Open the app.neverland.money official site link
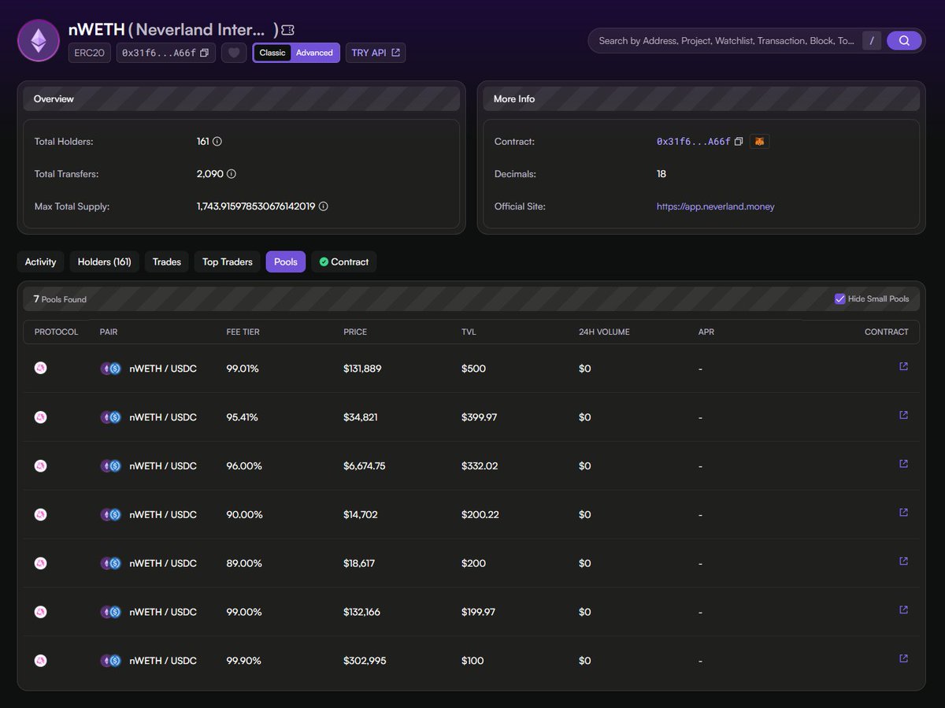 [x=715, y=206]
